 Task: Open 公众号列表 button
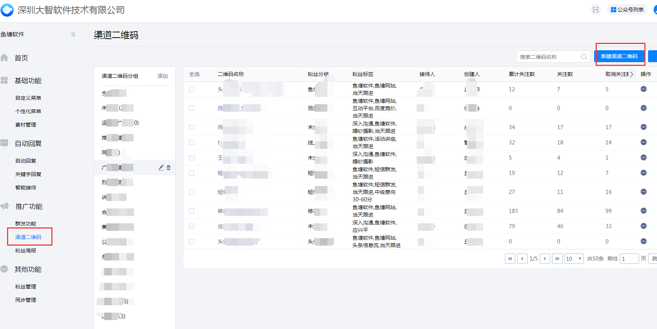(x=627, y=10)
